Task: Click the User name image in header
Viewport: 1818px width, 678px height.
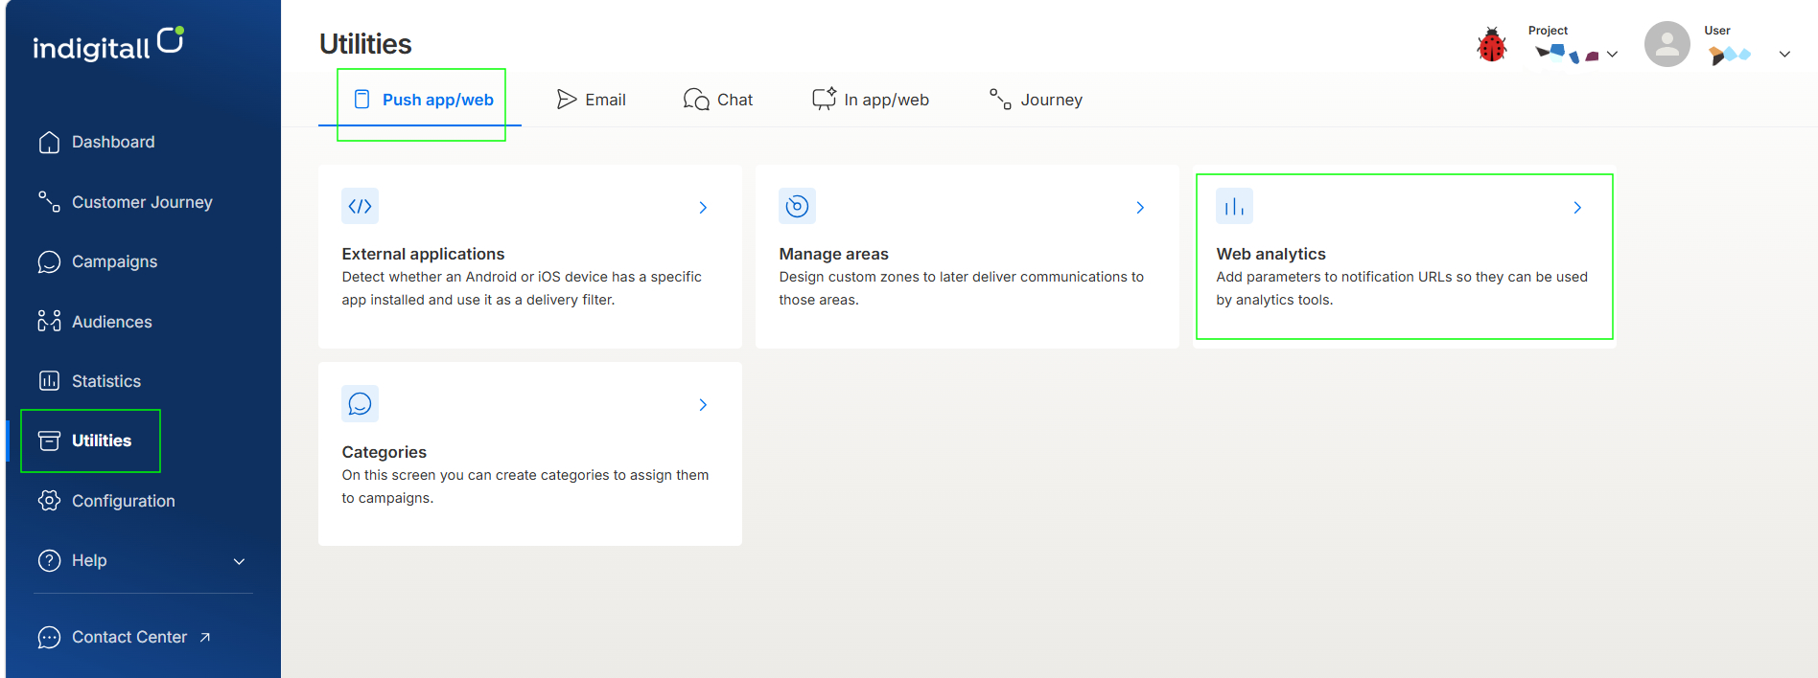Action: [1730, 55]
